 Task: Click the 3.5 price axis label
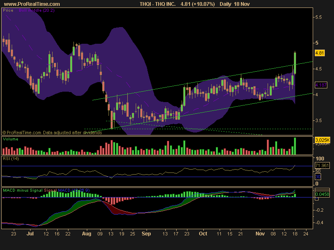[318, 120]
